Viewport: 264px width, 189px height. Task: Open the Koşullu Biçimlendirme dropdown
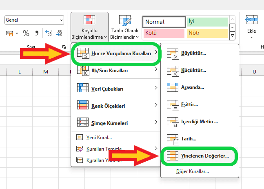click(x=89, y=27)
